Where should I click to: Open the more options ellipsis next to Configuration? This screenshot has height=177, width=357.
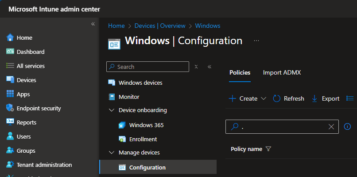[x=256, y=41]
